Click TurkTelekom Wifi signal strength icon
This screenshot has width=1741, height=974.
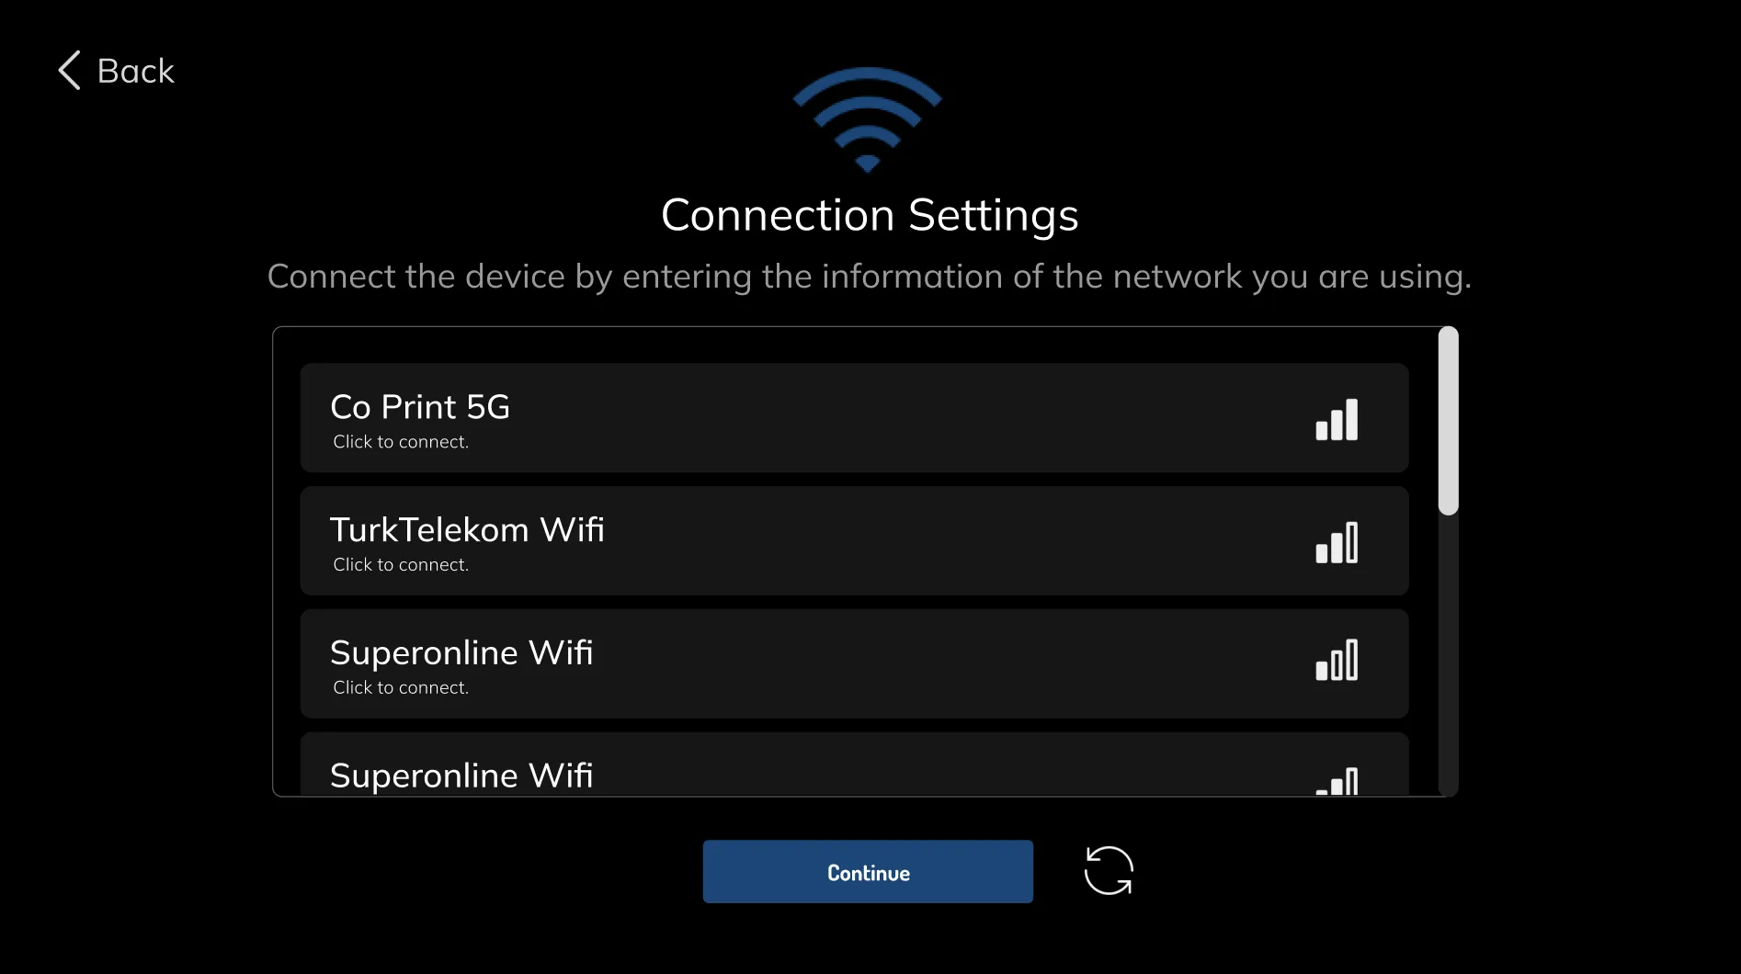coord(1337,542)
